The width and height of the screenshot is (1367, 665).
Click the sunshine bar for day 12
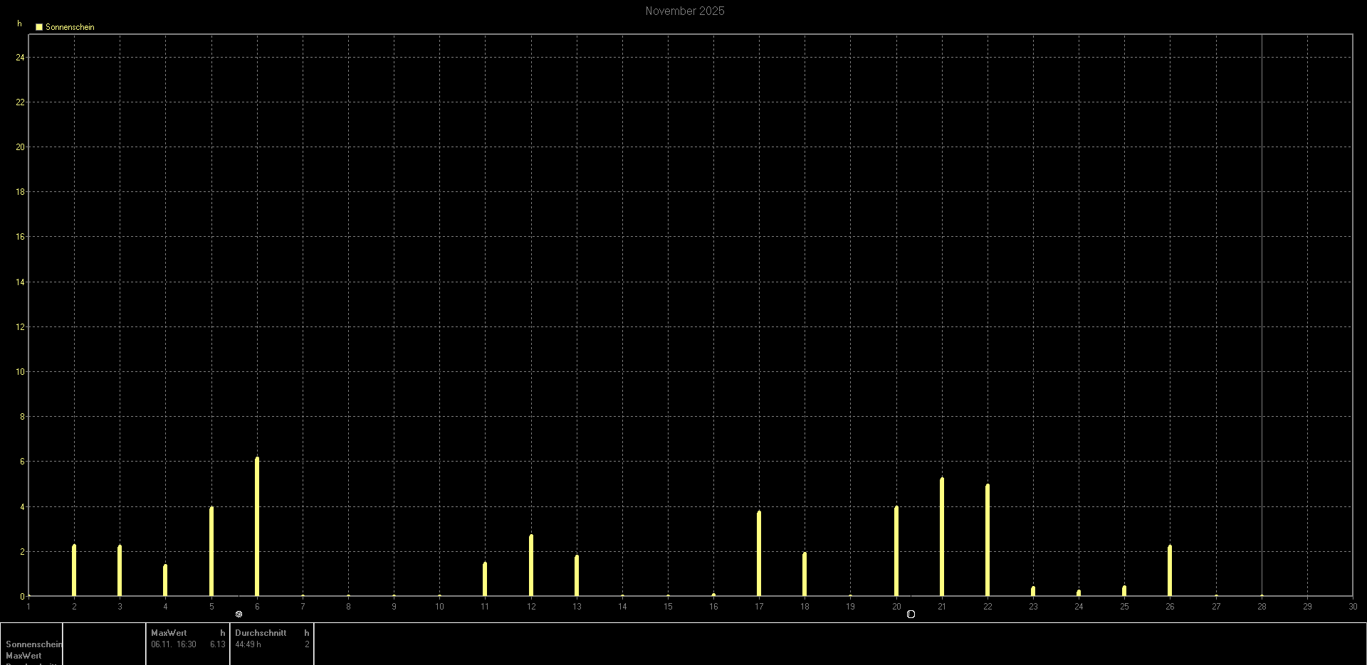click(531, 565)
